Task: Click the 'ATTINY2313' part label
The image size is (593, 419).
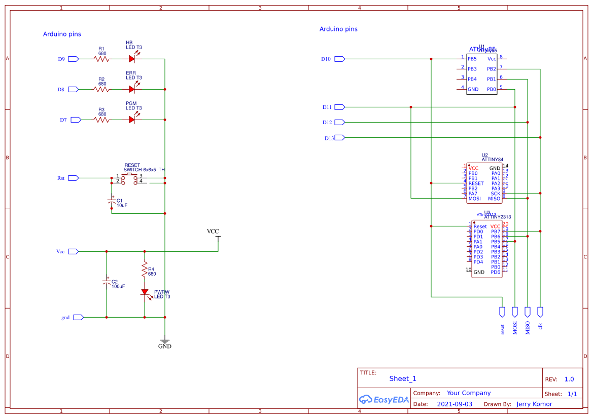Action: (498, 217)
